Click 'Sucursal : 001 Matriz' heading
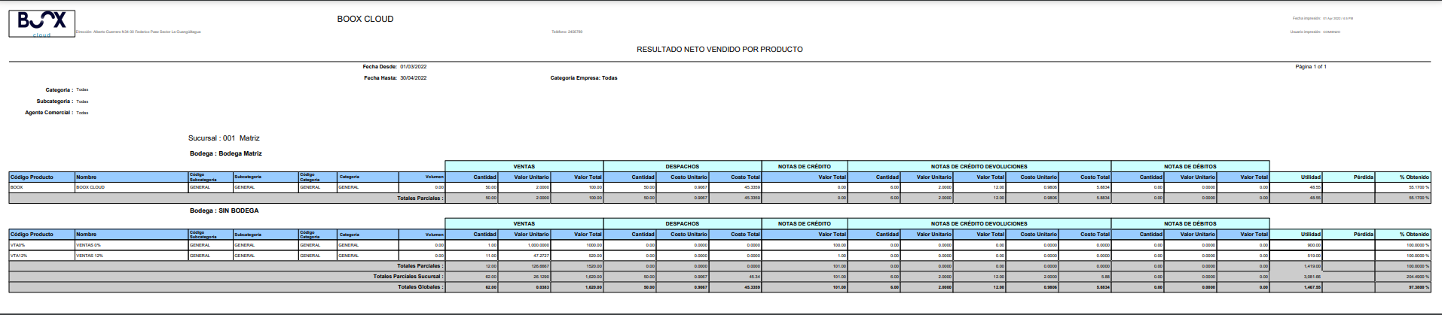This screenshot has height=315, width=1442. click(x=224, y=138)
